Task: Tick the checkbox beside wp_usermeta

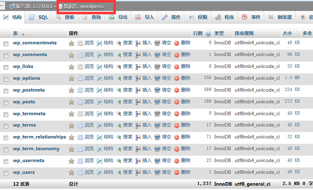Action: (6, 161)
